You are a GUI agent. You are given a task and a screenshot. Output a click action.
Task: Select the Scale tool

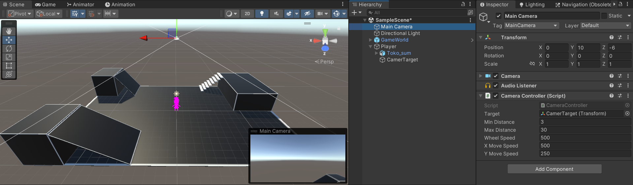pos(9,57)
